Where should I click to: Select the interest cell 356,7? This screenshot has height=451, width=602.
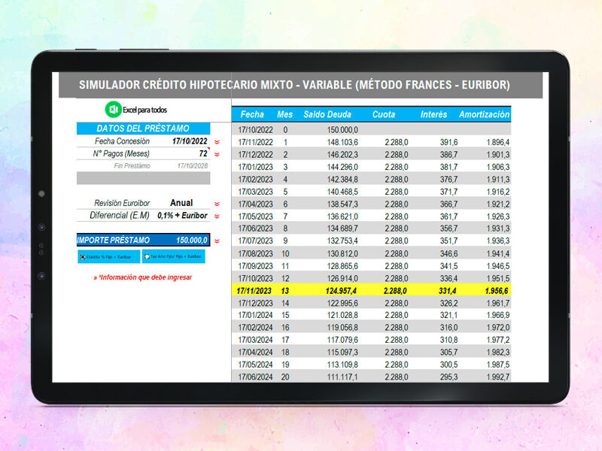coord(448,229)
